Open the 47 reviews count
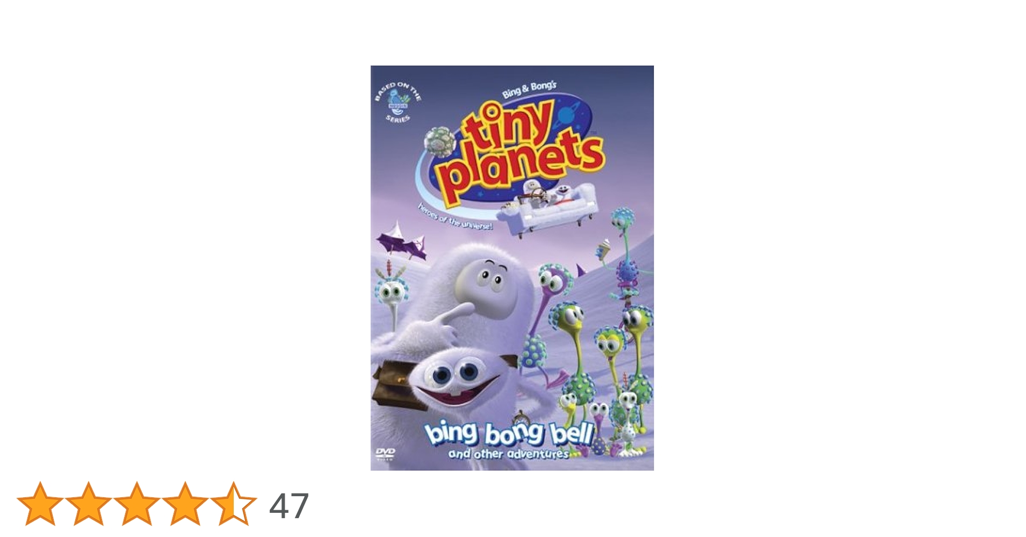1026x537 pixels. click(289, 506)
